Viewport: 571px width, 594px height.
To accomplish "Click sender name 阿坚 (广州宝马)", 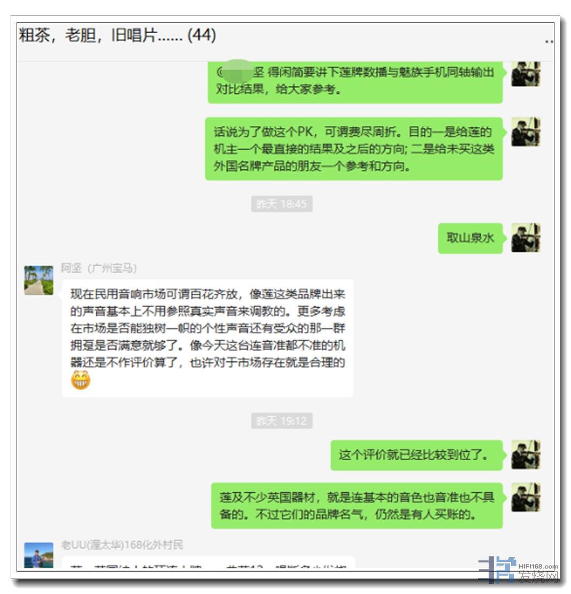I will coord(99,268).
